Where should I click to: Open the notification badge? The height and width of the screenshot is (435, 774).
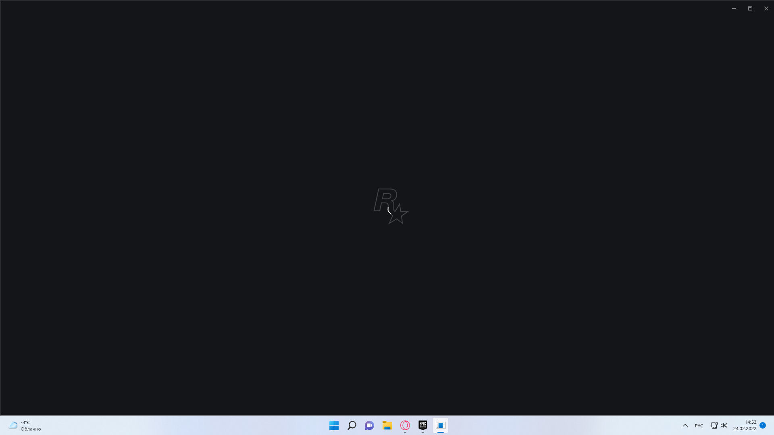pos(763,425)
